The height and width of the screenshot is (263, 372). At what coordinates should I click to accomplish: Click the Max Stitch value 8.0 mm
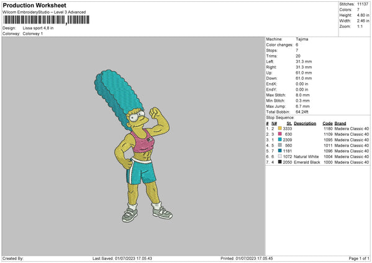(303, 95)
